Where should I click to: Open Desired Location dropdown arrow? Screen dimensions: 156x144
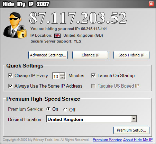tap(134, 119)
